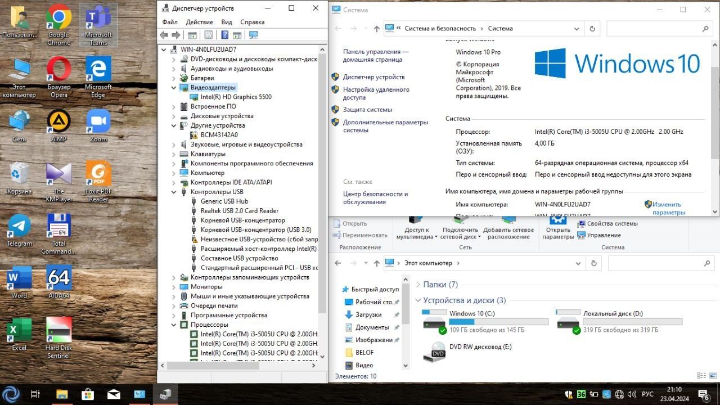Click the Back arrow in Device Manager toolbar

coord(164,35)
